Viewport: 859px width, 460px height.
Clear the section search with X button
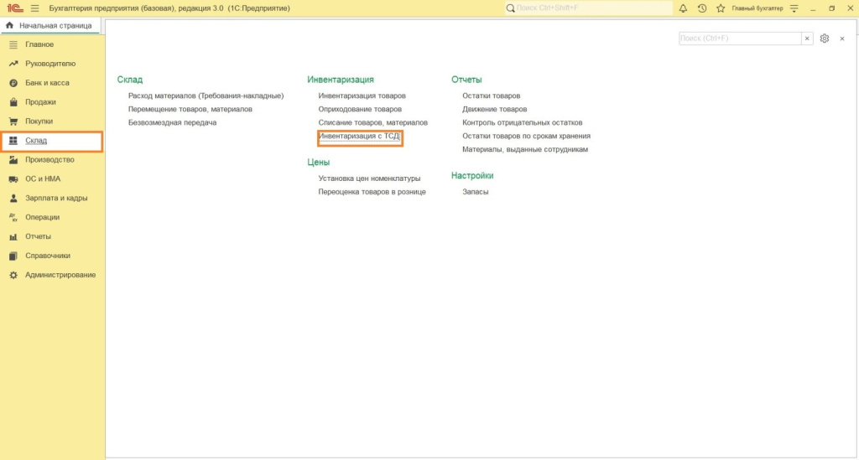(807, 39)
